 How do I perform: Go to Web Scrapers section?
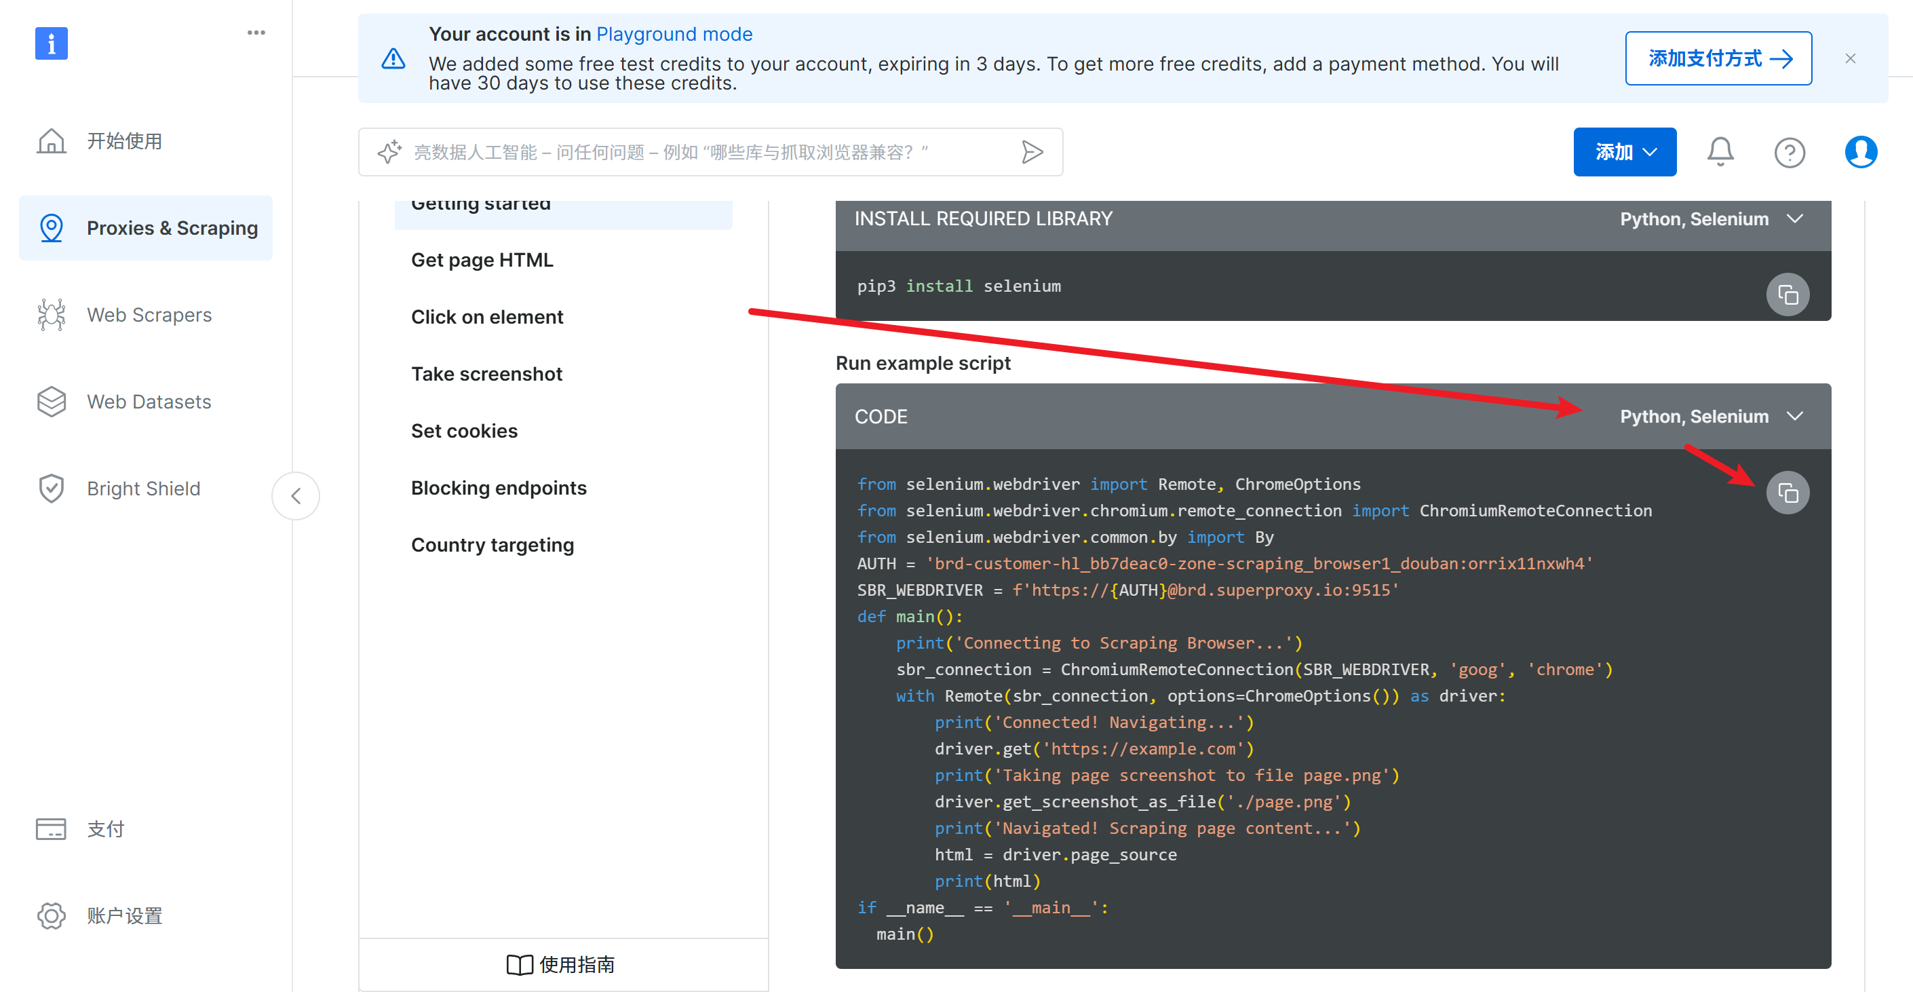(x=149, y=315)
